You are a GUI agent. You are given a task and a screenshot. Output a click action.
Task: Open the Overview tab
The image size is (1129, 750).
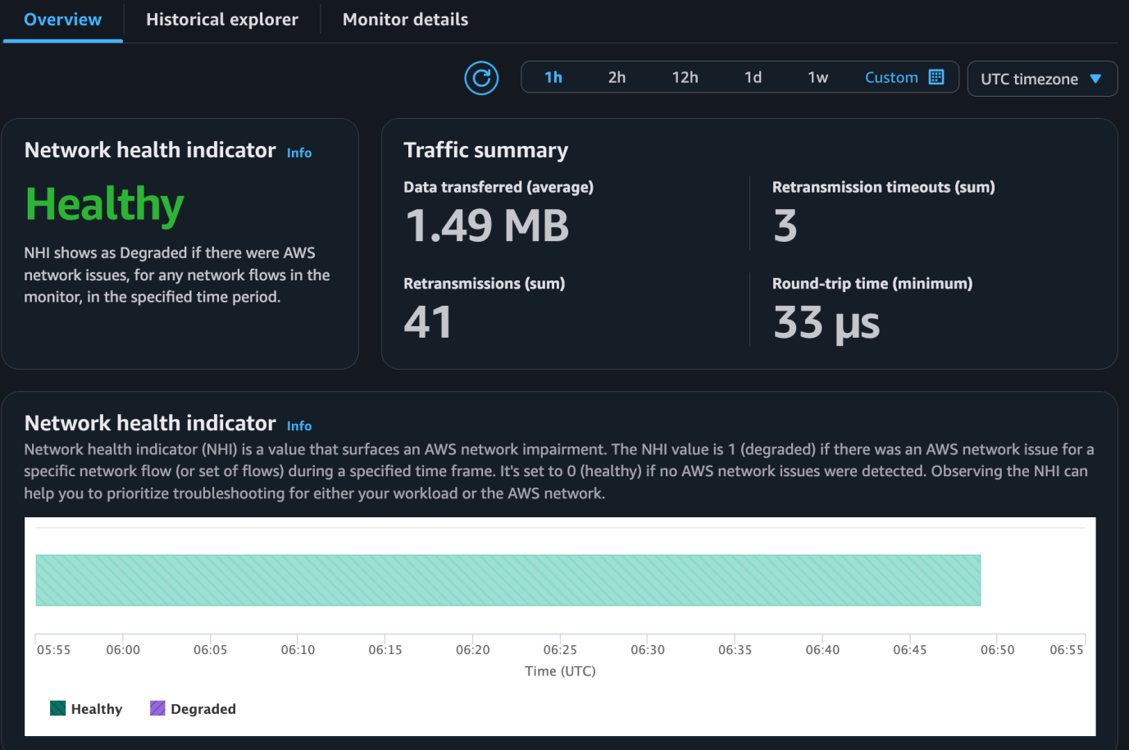[63, 20]
